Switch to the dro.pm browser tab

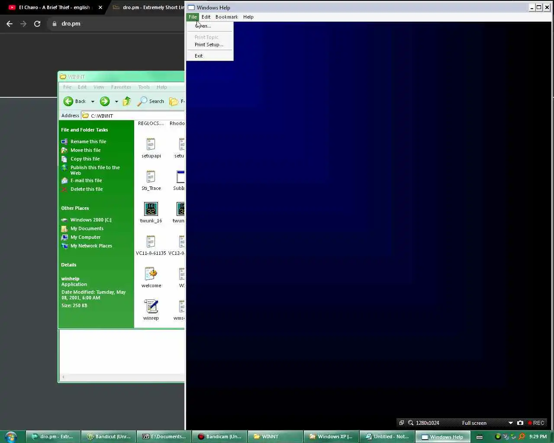pos(147,7)
